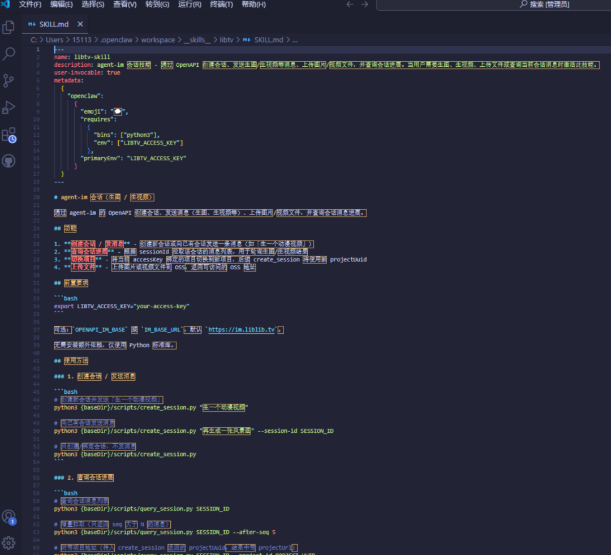Open the Extensions view

(x=8, y=135)
